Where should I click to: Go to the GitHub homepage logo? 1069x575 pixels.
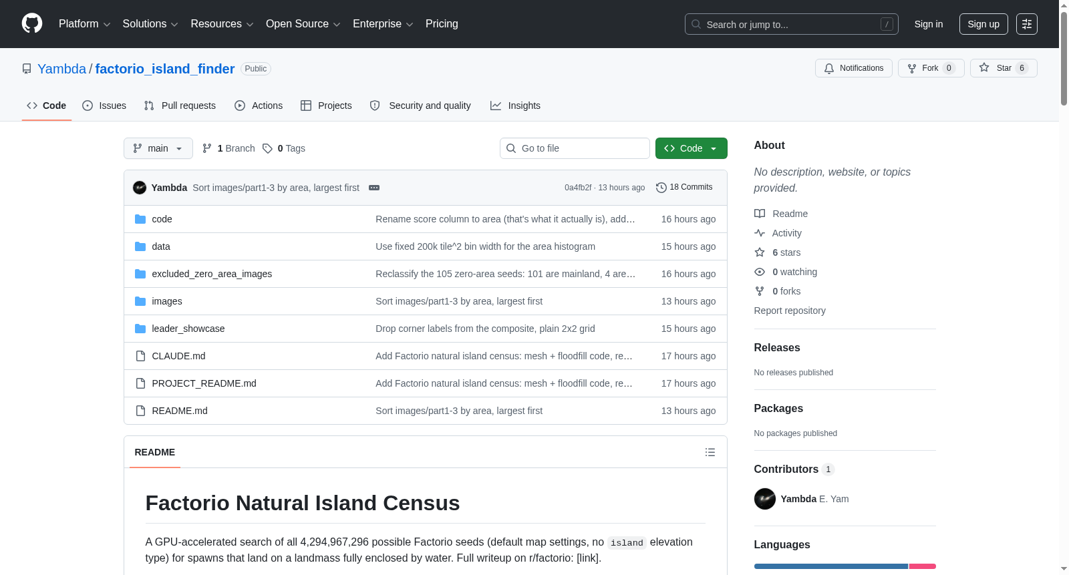(32, 23)
